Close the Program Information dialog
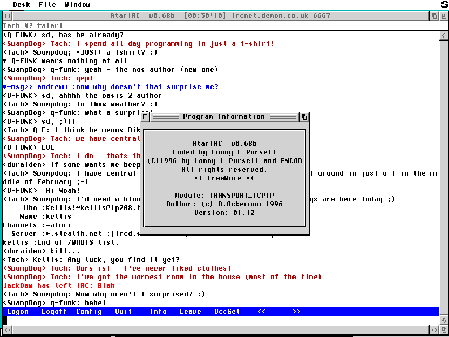This screenshot has width=449, height=337. [x=145, y=117]
